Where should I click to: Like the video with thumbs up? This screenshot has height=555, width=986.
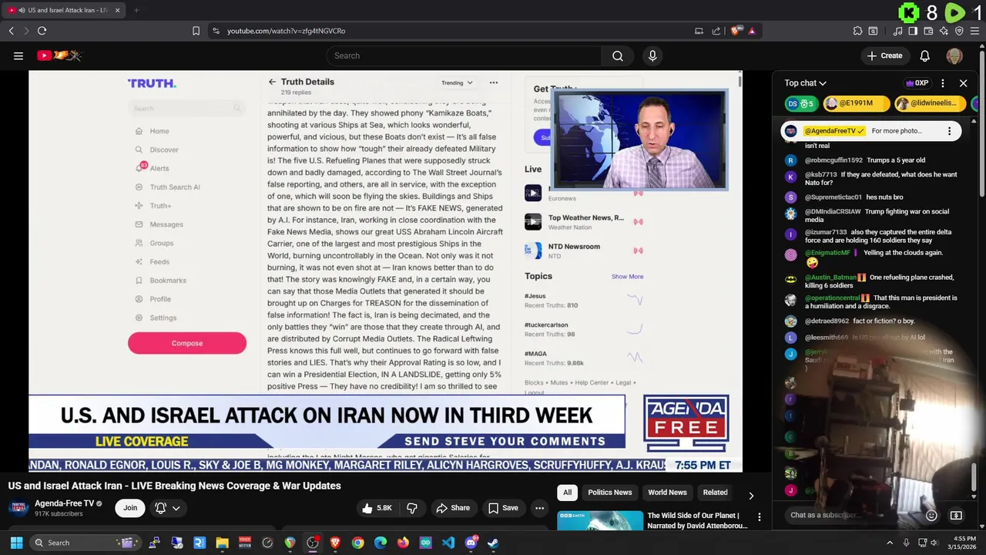point(377,507)
